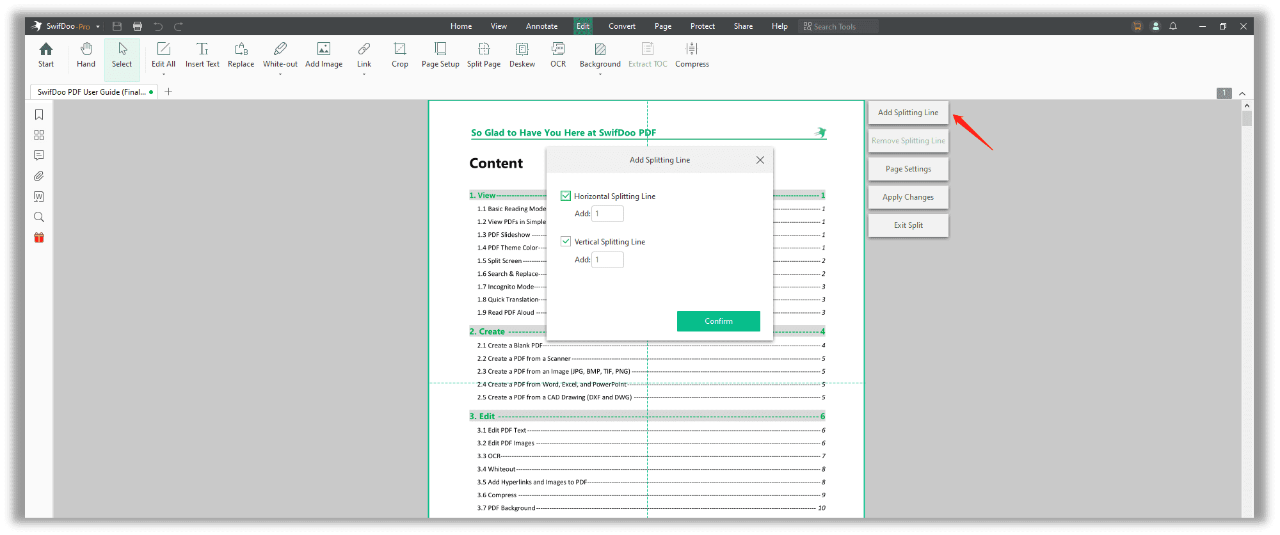The width and height of the screenshot is (1280, 535).
Task: Undo the last action
Action: (x=158, y=26)
